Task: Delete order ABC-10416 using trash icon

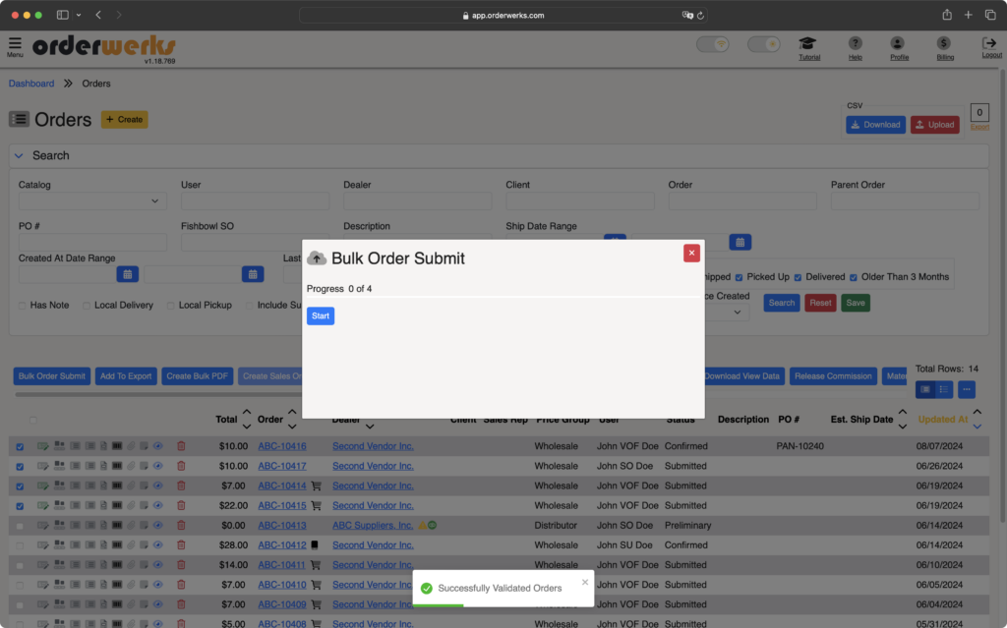Action: click(181, 446)
